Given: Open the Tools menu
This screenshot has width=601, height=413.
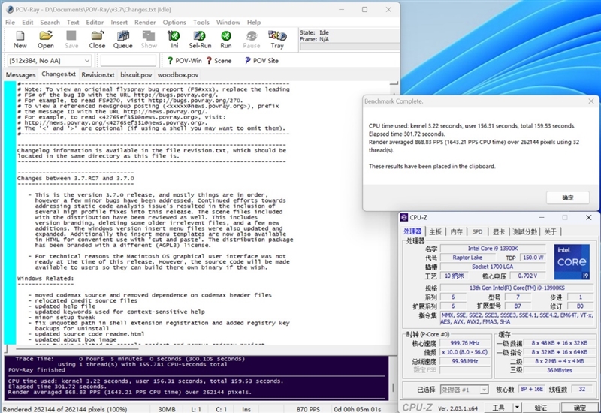Looking at the screenshot, I should pos(201,23).
